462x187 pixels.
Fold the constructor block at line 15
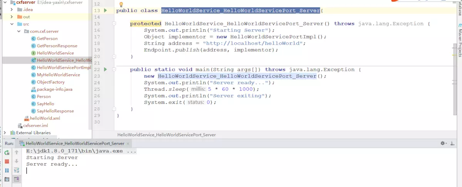tap(114, 24)
